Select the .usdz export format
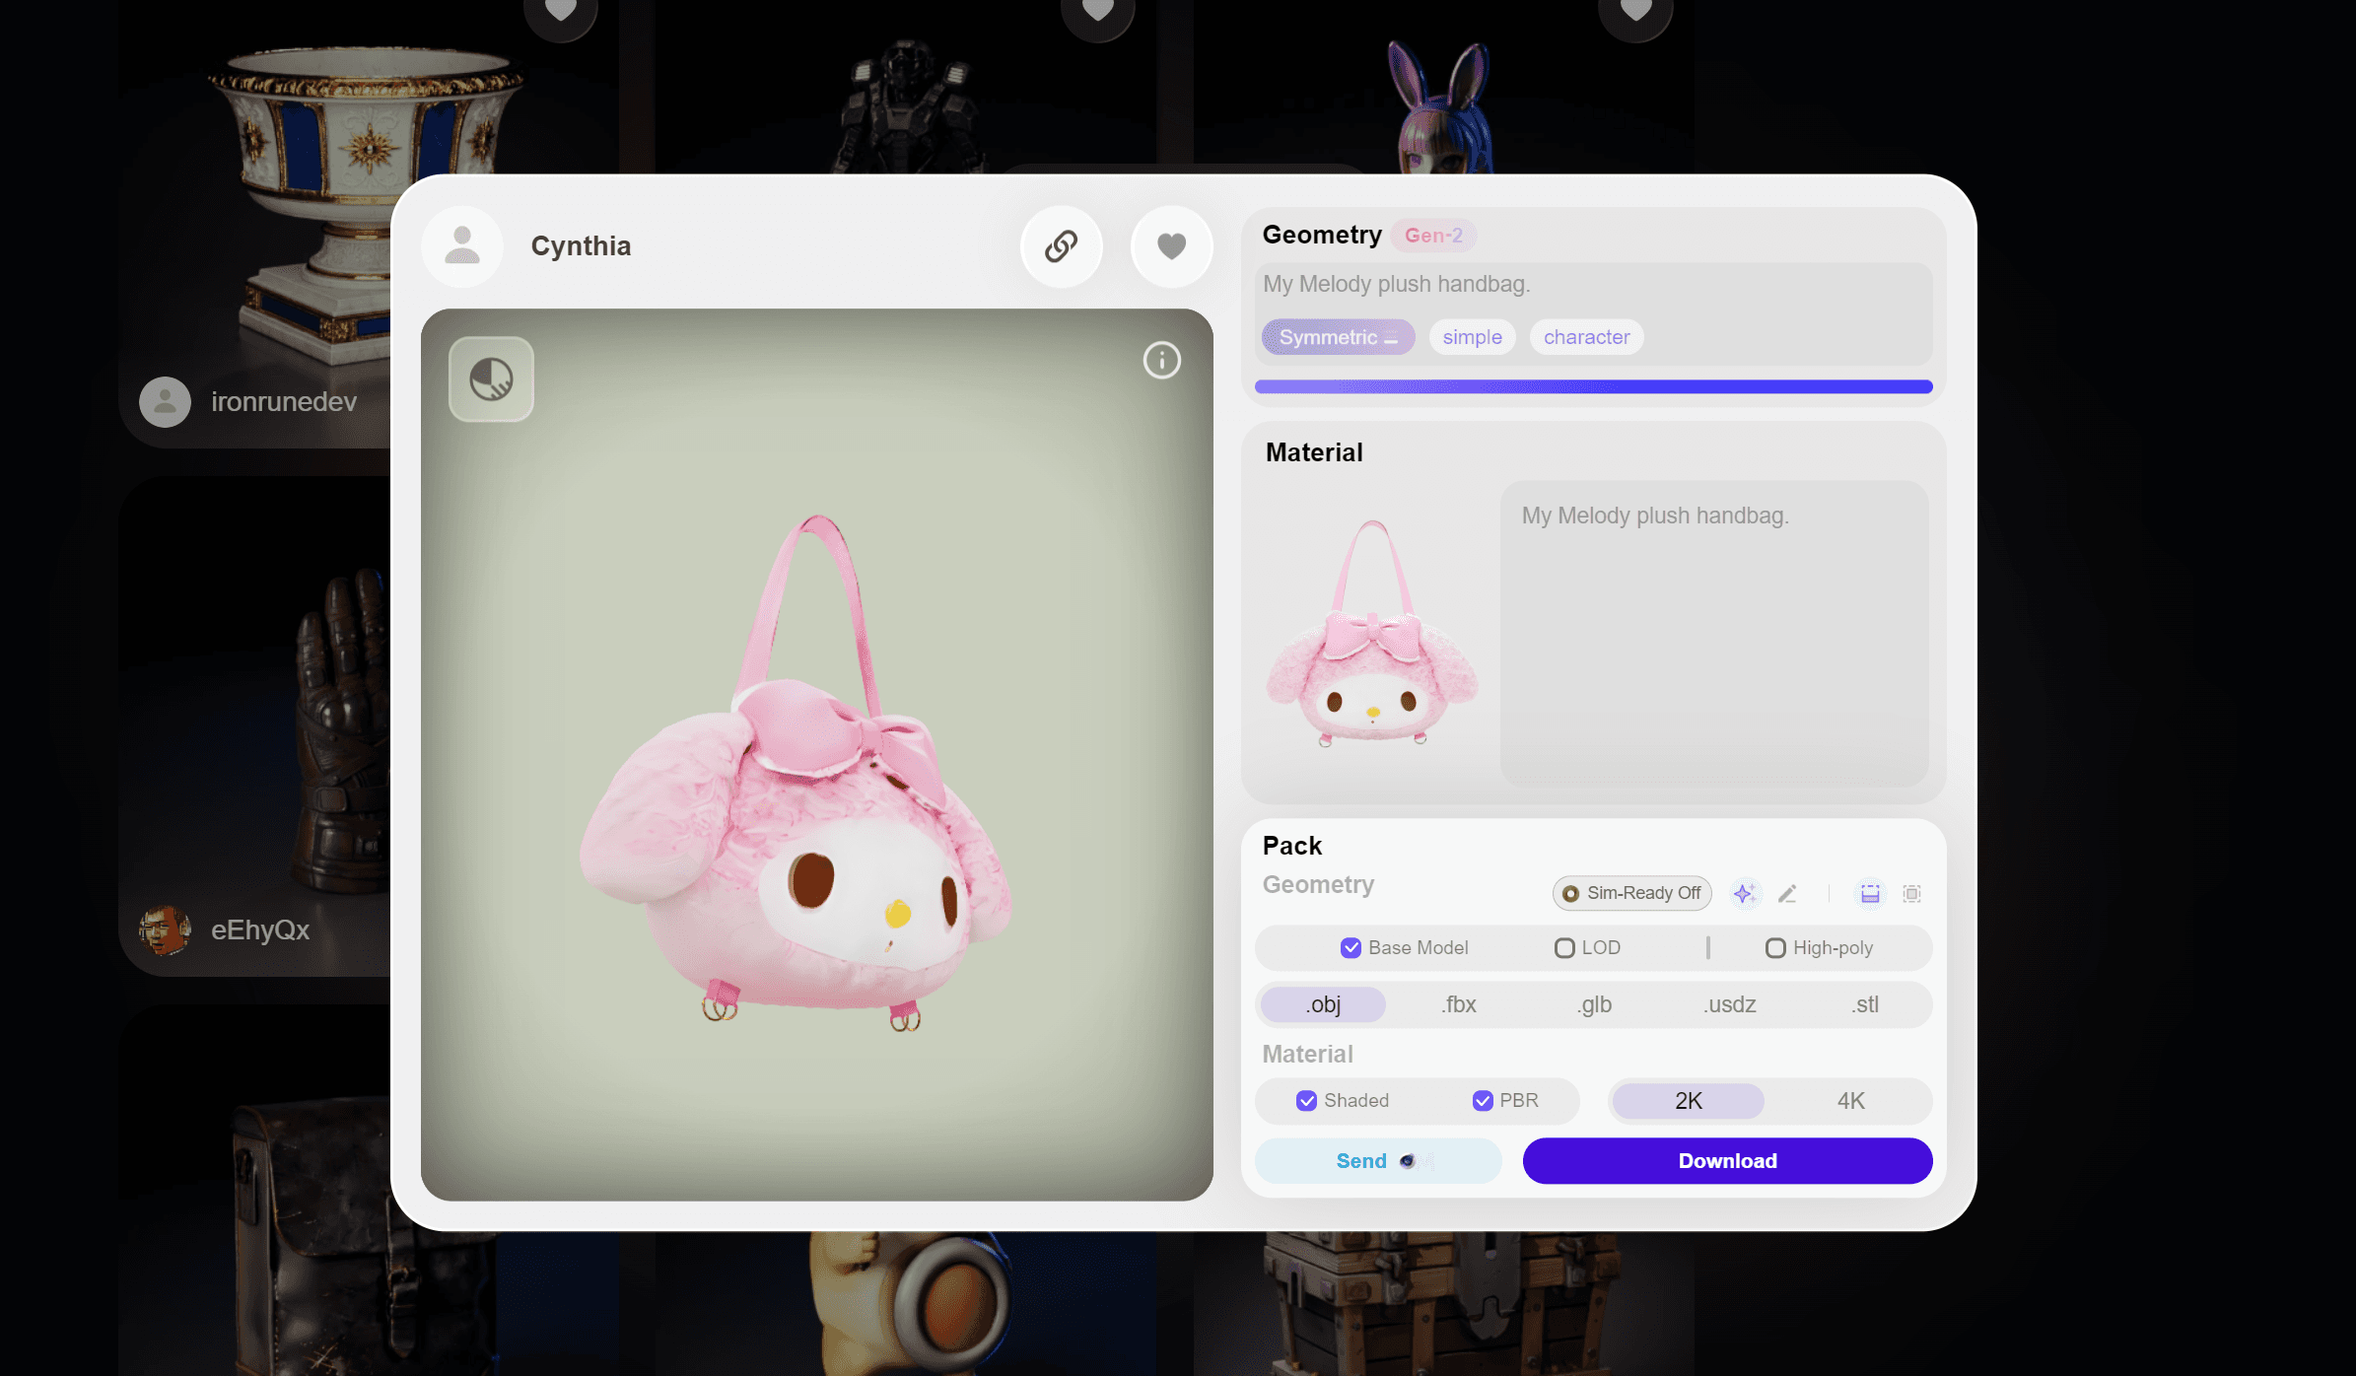 click(x=1730, y=1004)
